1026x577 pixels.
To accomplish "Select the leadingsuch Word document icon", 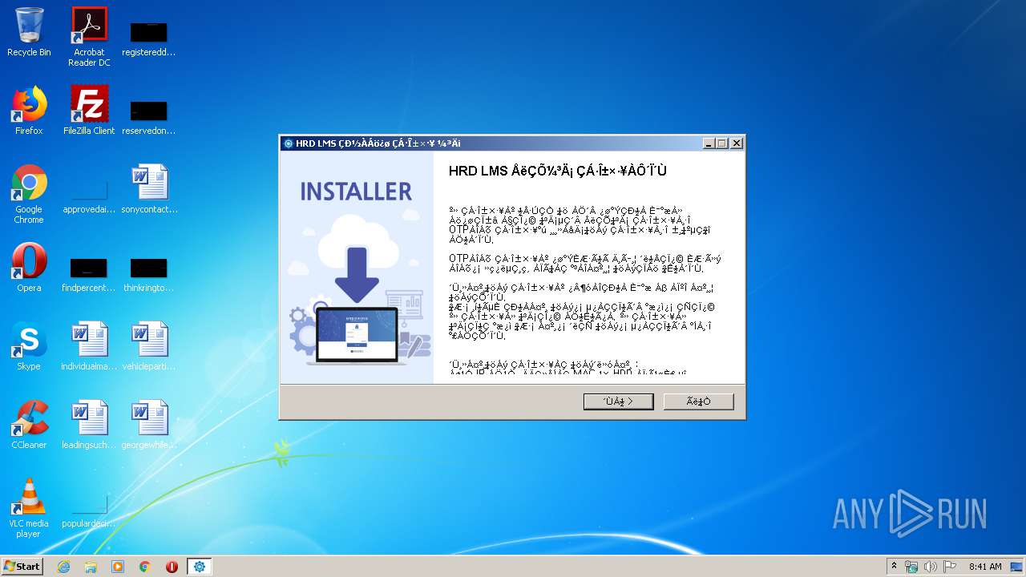I will click(89, 425).
